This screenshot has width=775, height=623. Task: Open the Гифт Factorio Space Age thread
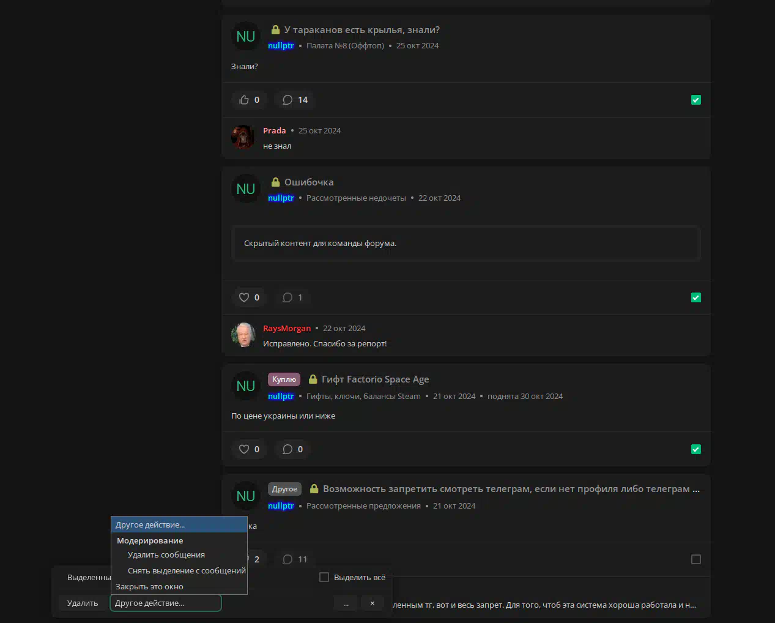tap(375, 379)
